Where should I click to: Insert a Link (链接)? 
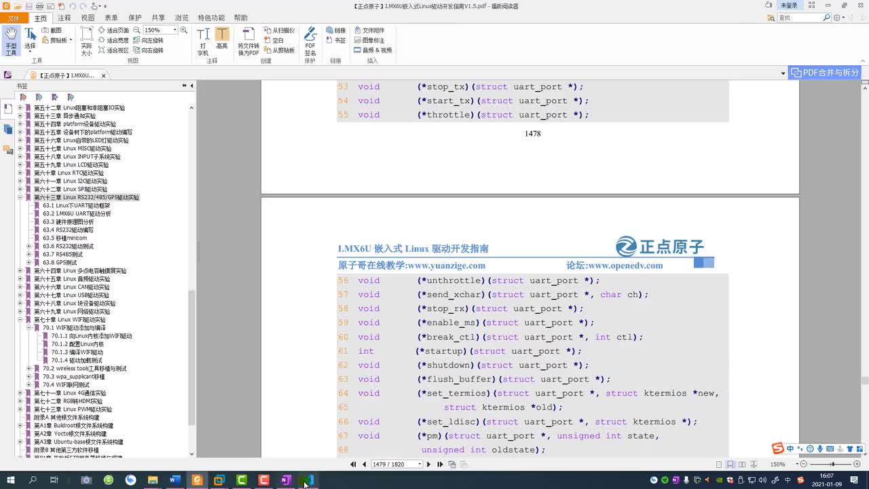point(335,31)
